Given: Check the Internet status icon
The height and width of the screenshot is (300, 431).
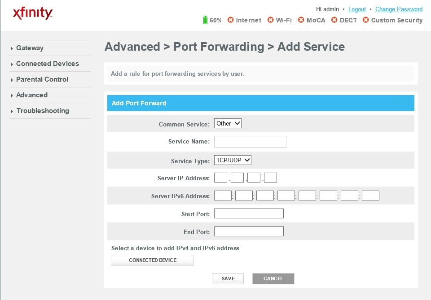Looking at the screenshot, I should coord(230,20).
